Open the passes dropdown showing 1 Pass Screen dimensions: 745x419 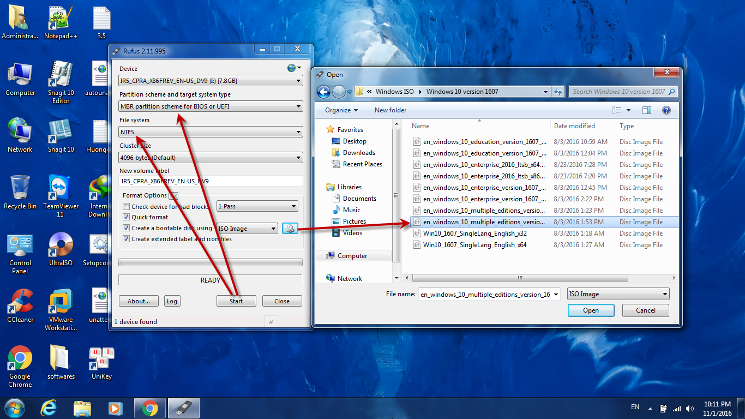257,206
